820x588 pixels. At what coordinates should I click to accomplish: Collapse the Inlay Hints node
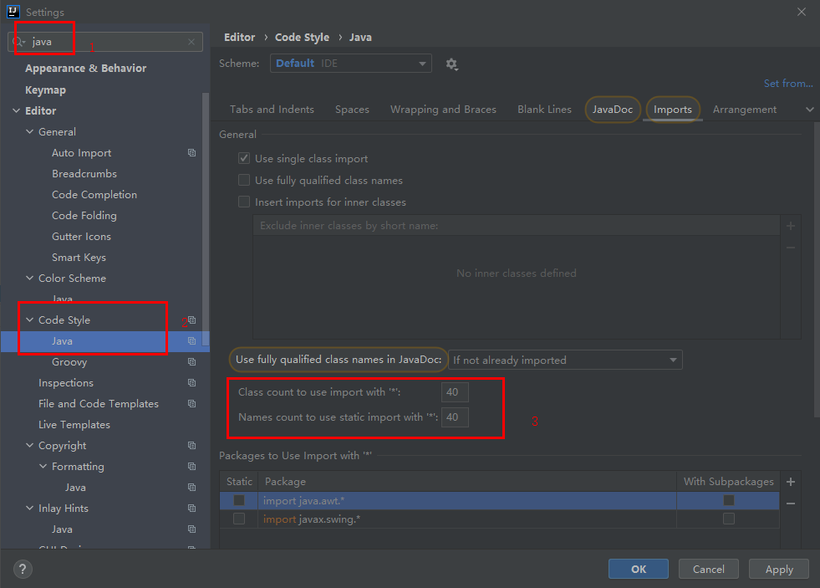pos(30,508)
